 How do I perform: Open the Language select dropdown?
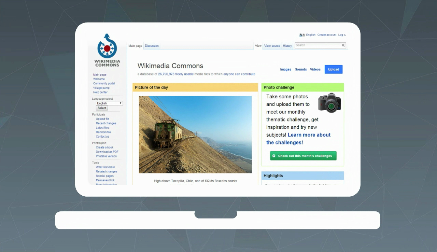click(x=109, y=103)
